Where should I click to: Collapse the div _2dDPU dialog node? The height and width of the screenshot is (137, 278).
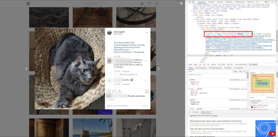pyautogui.click(x=192, y=11)
